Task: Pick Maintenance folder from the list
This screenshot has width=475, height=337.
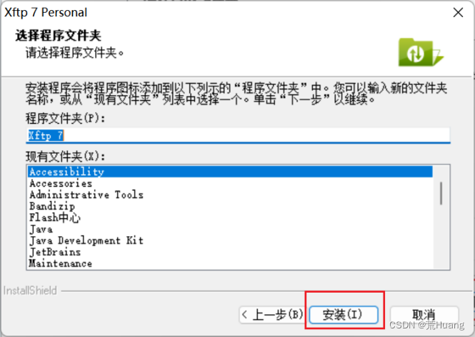Action: coord(230,263)
